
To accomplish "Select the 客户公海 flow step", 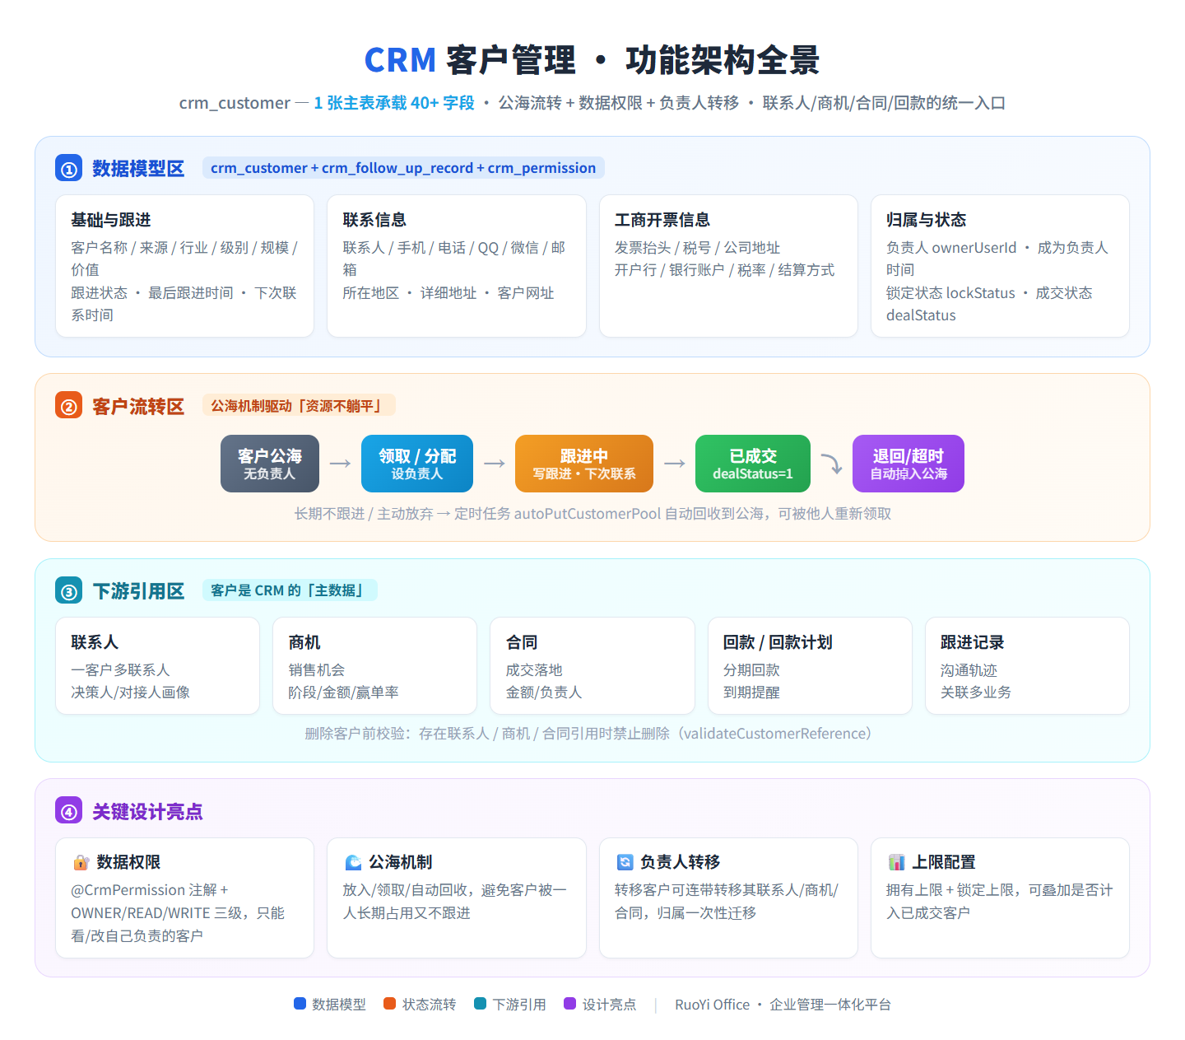I will (270, 464).
